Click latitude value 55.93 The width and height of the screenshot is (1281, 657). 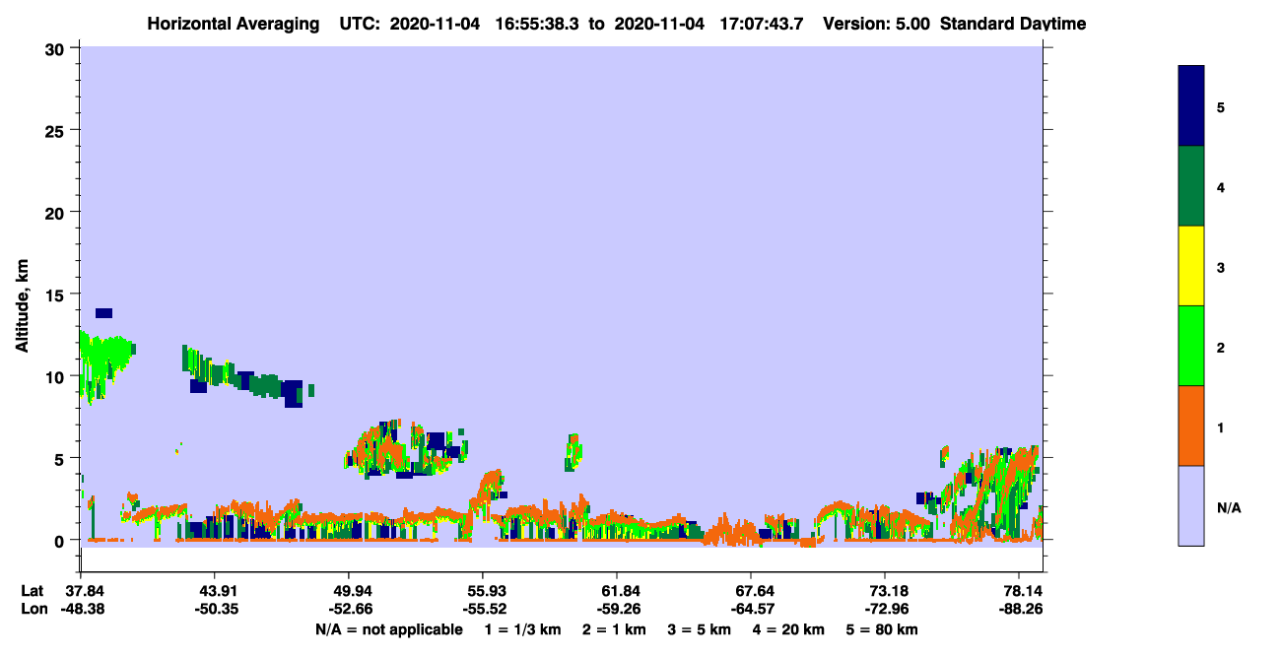(483, 591)
